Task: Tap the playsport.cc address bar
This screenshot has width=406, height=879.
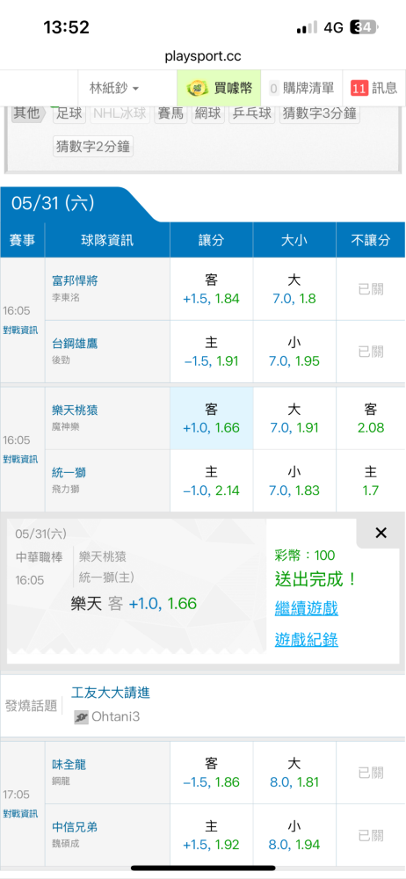Action: [x=203, y=56]
